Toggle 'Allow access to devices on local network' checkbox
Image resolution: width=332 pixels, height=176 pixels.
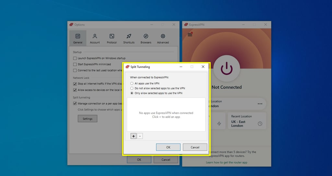(x=75, y=90)
